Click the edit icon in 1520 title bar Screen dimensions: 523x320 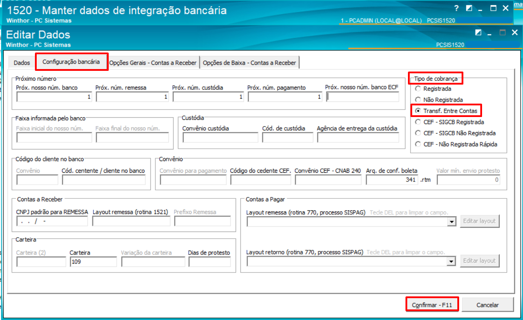click(x=469, y=8)
